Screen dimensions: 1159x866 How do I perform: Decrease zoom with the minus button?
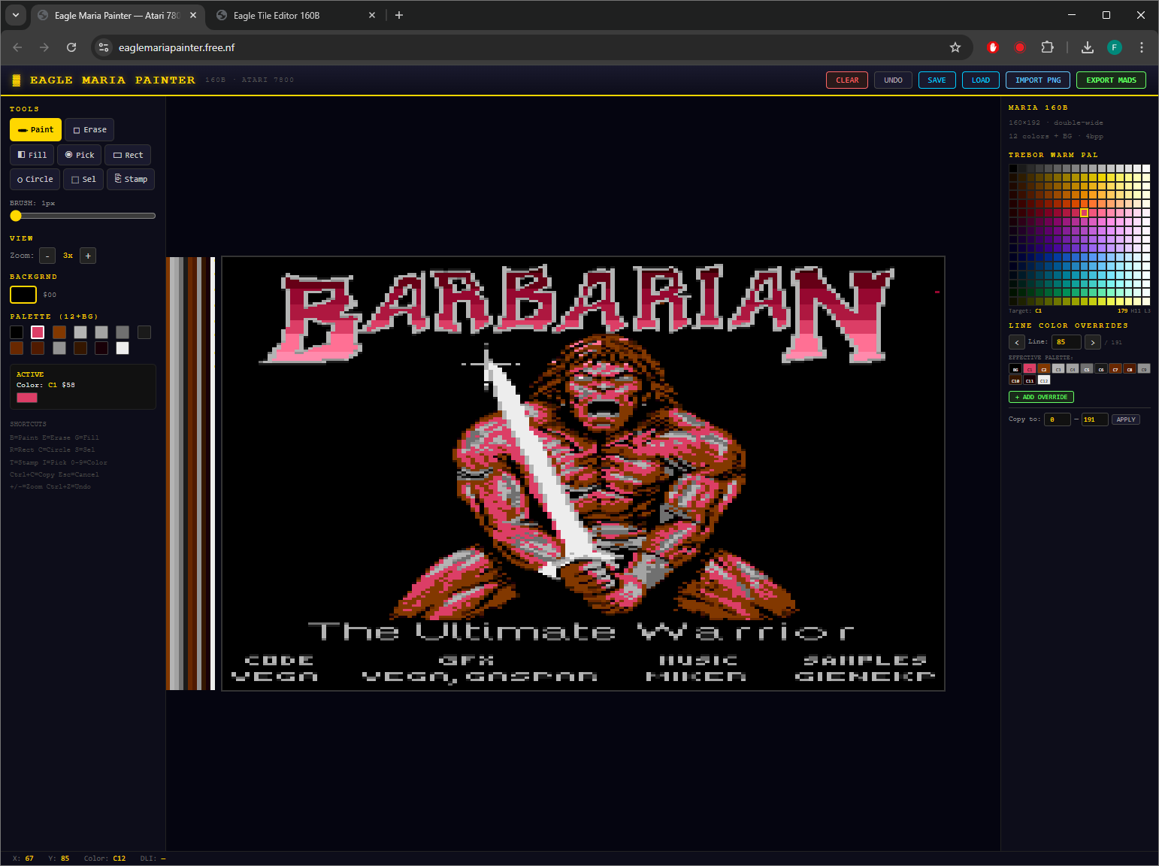point(47,256)
